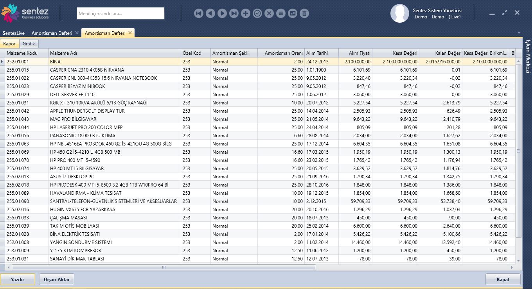Click the horizontal scrollbar left arrow
532x289 pixels.
tap(9, 267)
